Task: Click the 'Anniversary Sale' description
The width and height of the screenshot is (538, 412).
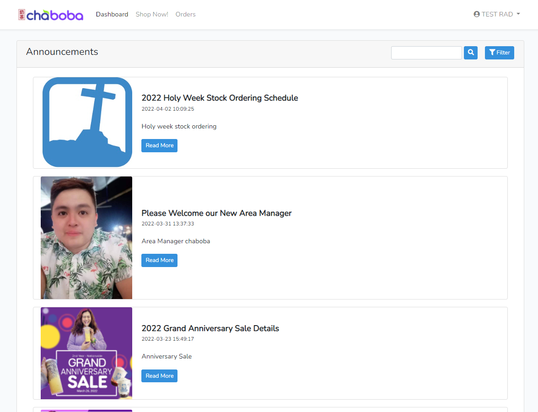Action: tap(167, 356)
